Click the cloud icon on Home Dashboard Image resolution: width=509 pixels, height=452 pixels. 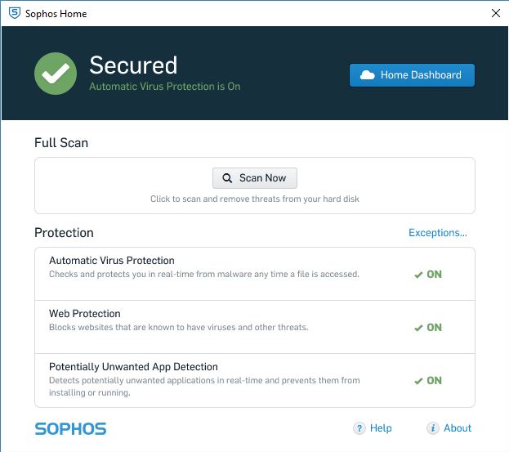tap(368, 75)
